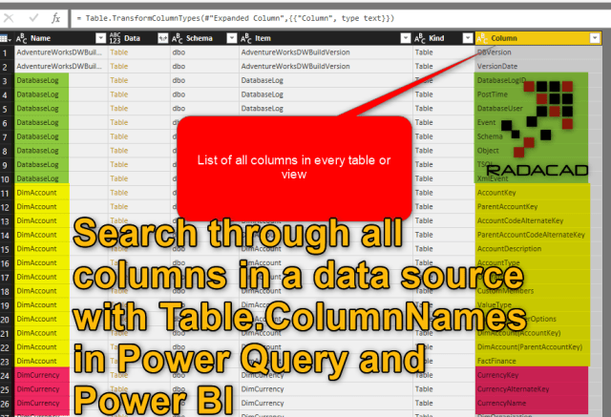Click the ParentAccountCodeAlternateKey cell

(537, 235)
